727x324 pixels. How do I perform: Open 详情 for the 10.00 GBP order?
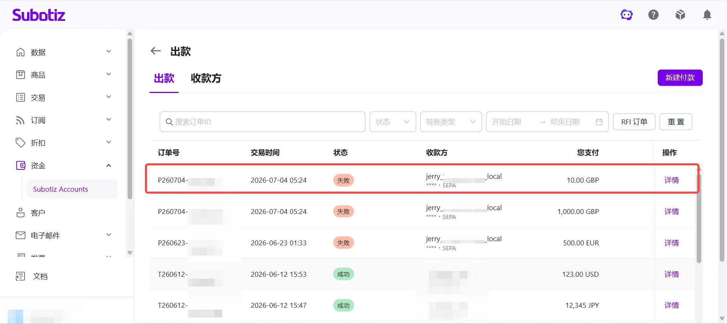point(672,180)
